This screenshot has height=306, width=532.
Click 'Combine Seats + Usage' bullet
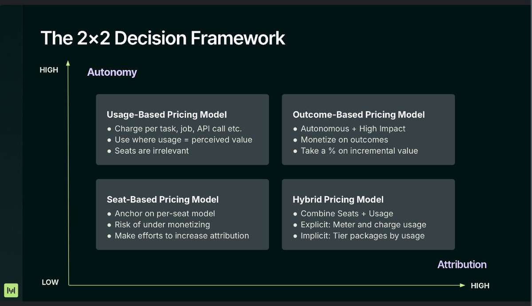pos(347,213)
